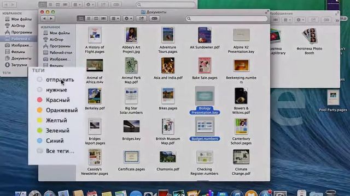This screenshot has width=350, height=196.
Task: Select Фильмы in back Finder window sidebar
Action: (x=15, y=52)
